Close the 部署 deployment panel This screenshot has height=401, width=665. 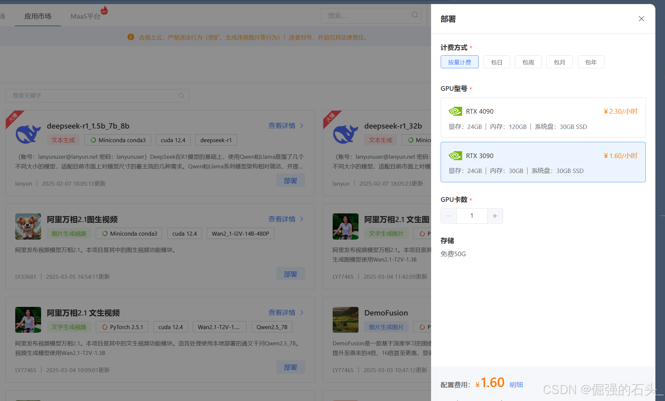coord(641,19)
